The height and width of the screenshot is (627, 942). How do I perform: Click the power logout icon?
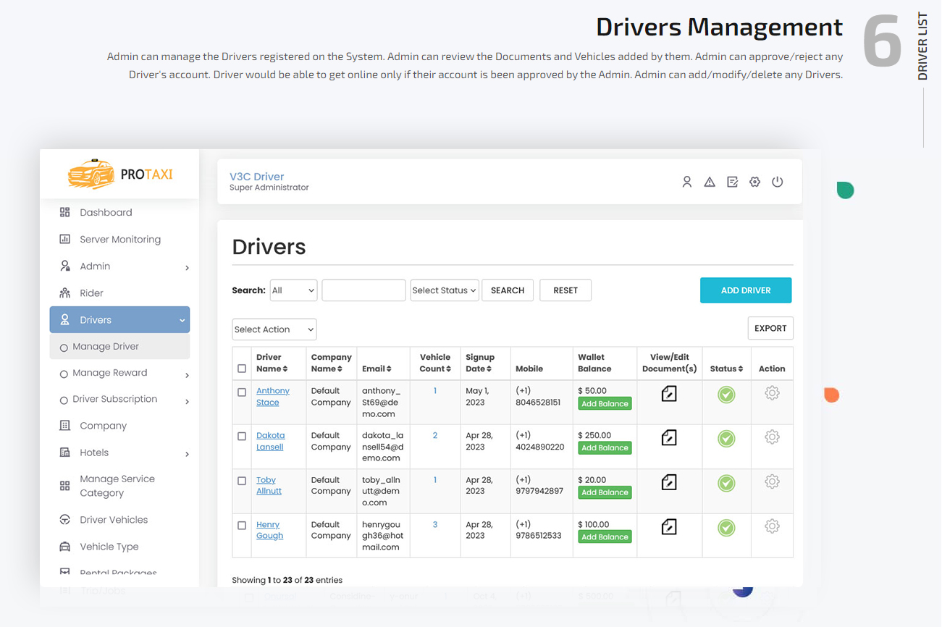(x=777, y=182)
